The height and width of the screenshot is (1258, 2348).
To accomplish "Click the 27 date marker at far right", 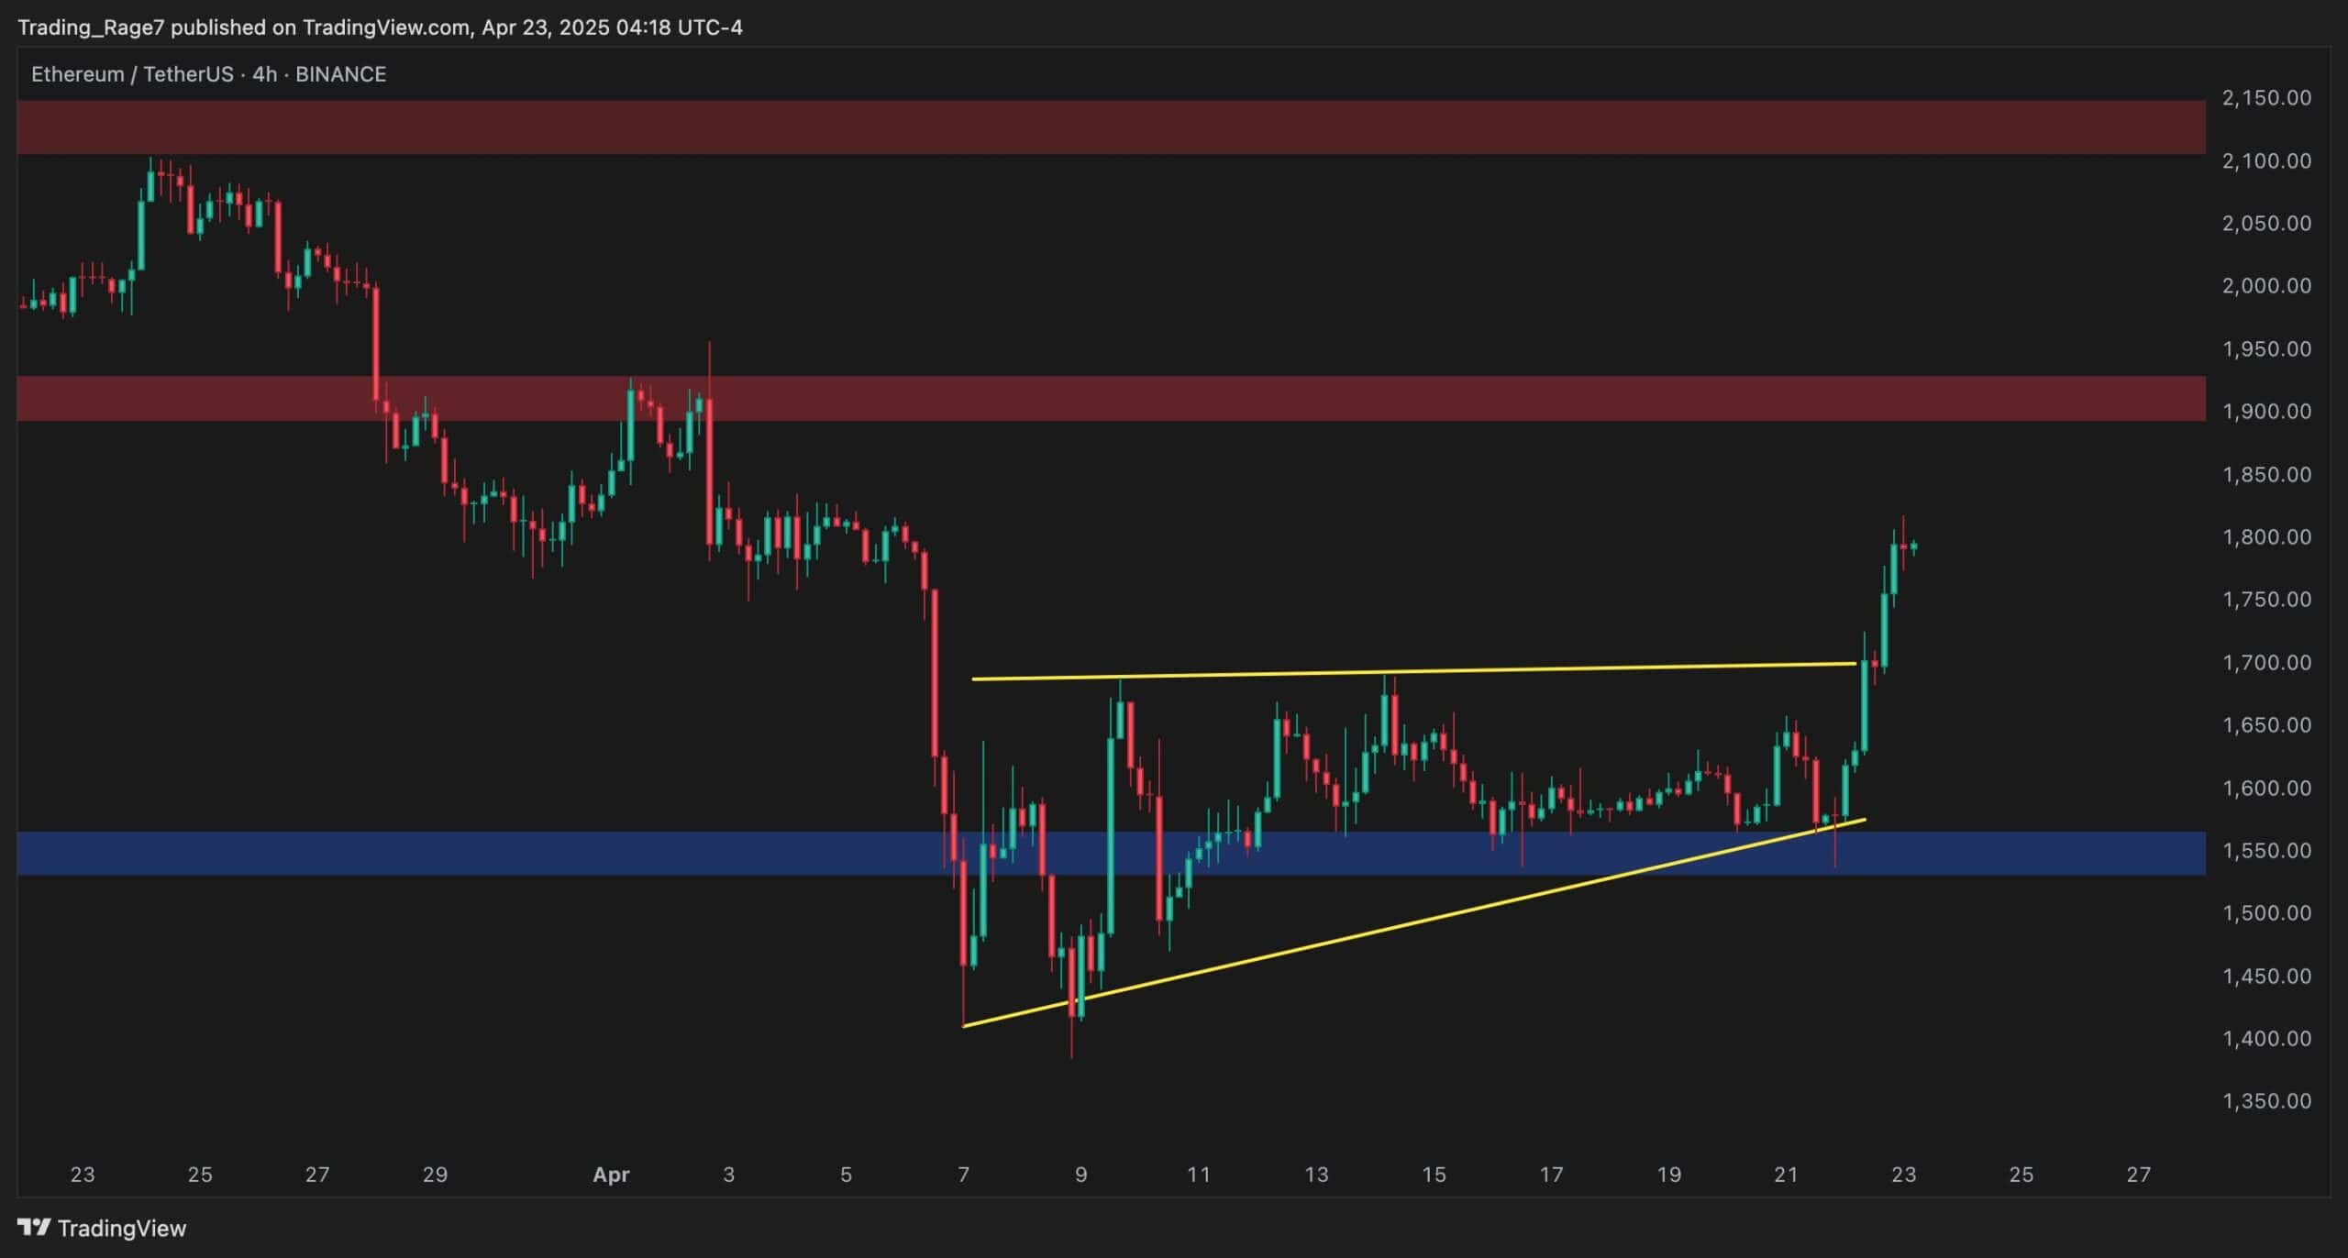I will (2138, 1175).
